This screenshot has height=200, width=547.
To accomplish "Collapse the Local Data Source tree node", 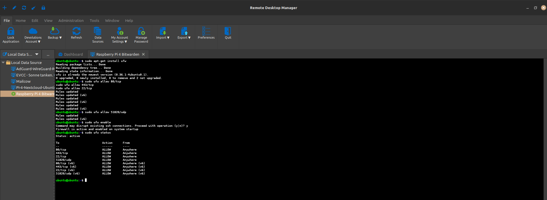I will click(x=3, y=63).
